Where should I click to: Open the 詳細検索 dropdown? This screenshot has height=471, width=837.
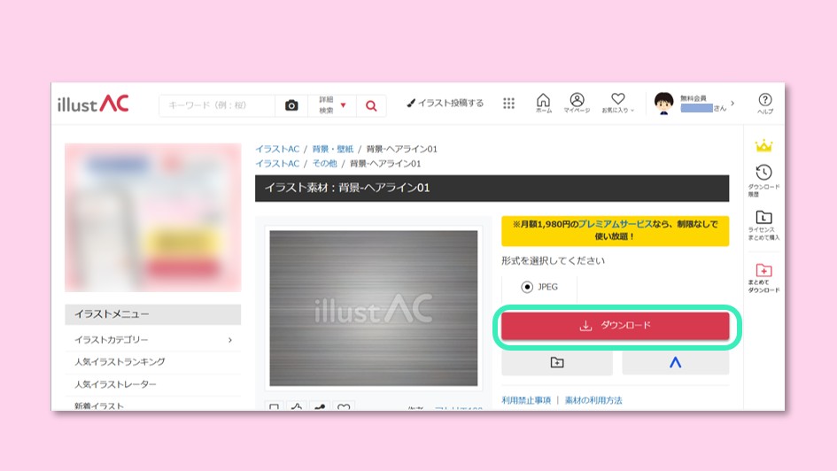point(332,105)
